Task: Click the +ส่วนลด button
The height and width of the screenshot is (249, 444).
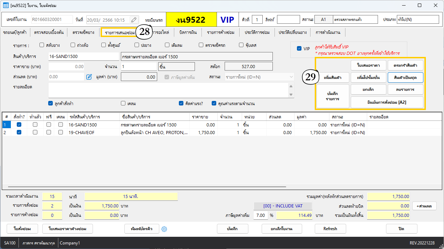Action: coord(424,206)
